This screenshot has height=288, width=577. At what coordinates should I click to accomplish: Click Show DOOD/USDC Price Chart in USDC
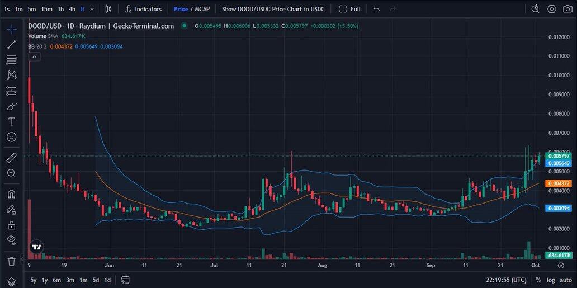point(273,9)
